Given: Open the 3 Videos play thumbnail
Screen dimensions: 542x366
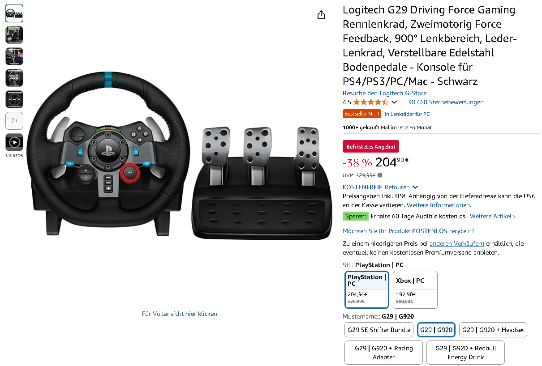Looking at the screenshot, I should (14, 142).
